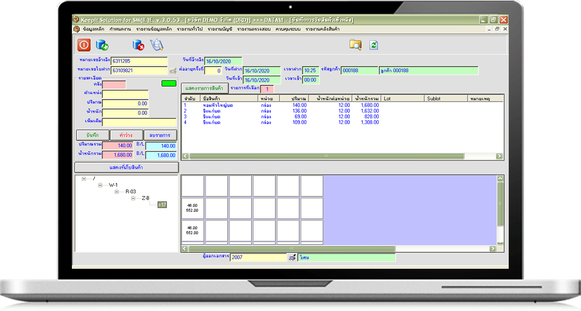The height and width of the screenshot is (311, 581).
Task: Click the green refresh icon
Action: [x=374, y=45]
